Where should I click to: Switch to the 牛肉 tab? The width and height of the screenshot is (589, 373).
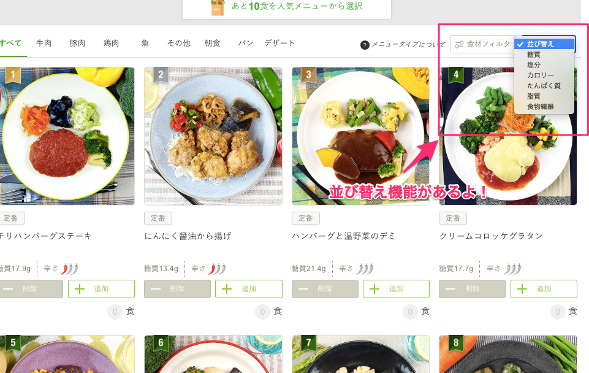pyautogui.click(x=44, y=43)
